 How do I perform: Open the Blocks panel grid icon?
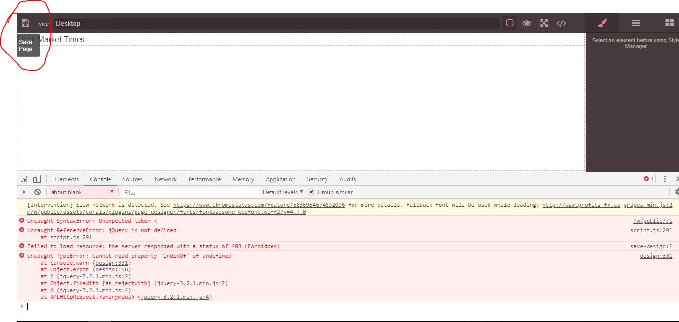[x=669, y=23]
